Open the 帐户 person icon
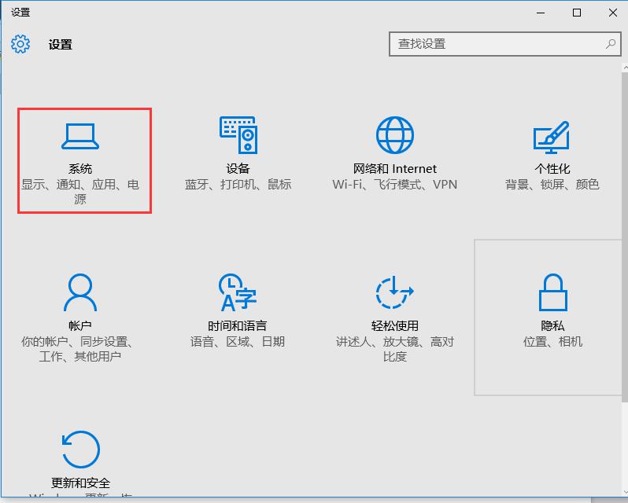 (80, 292)
